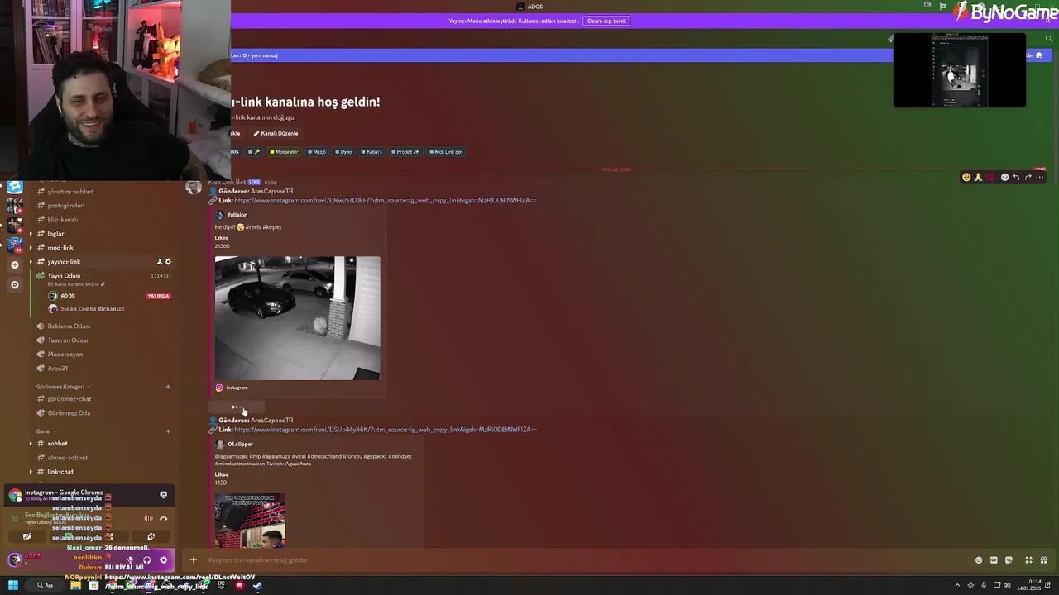Screen dimensions: 1059x595
Task: Select the ProBot role chip
Action: coord(405,152)
